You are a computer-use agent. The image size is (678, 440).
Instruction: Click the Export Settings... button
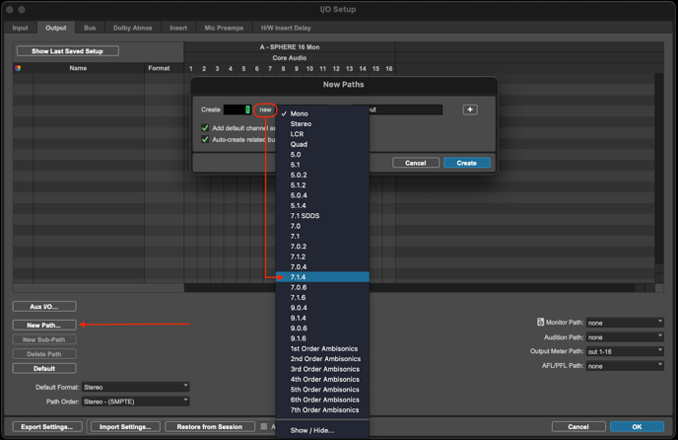pyautogui.click(x=47, y=427)
